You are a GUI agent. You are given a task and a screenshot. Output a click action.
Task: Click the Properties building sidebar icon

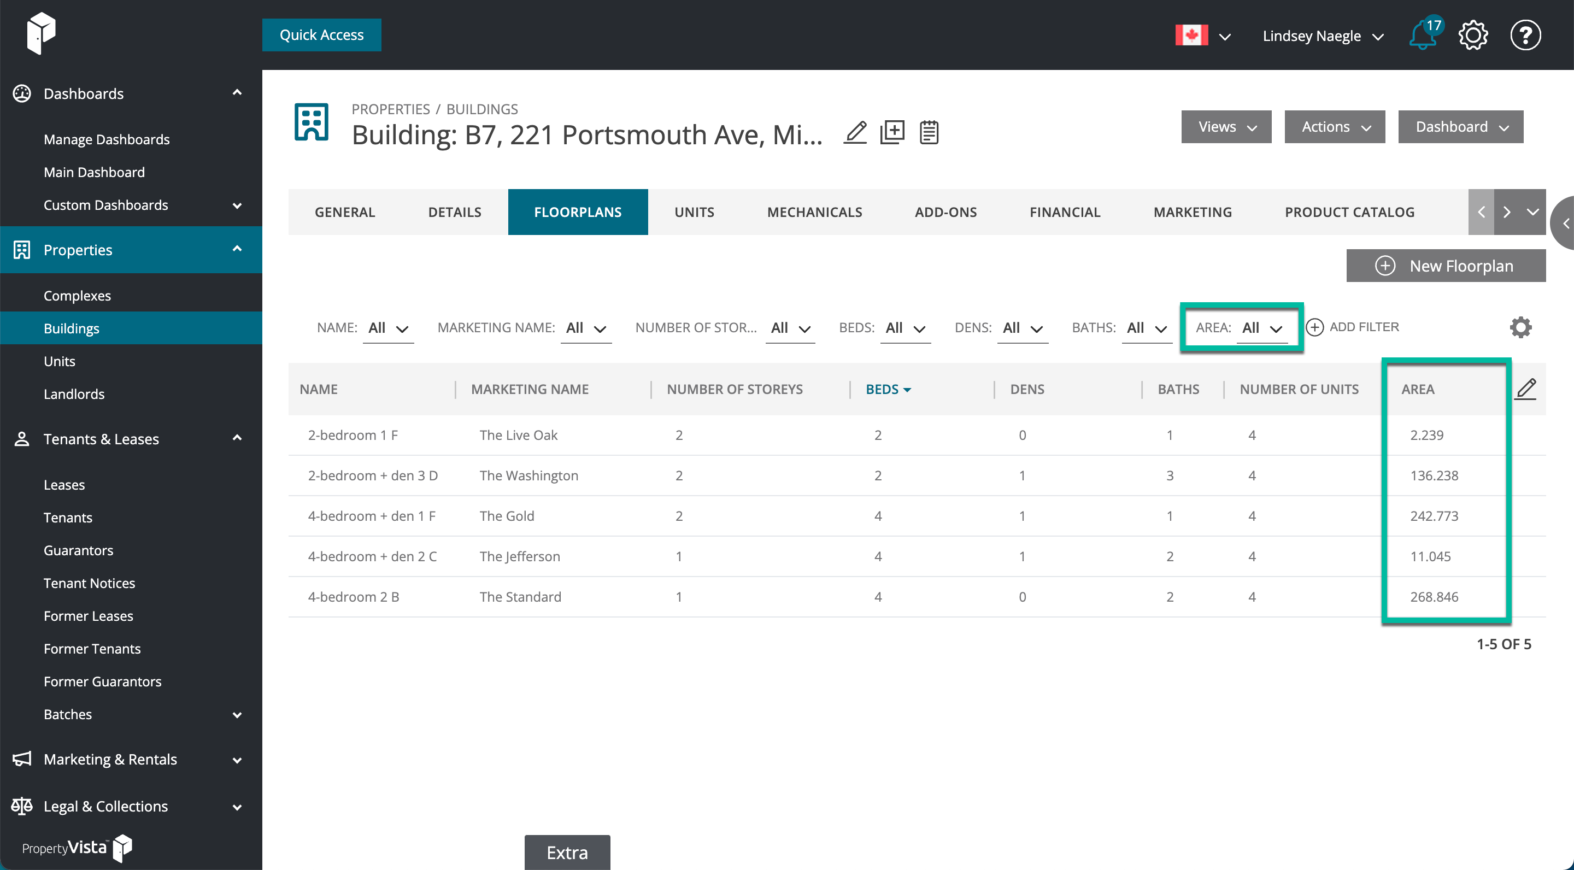[x=22, y=250]
